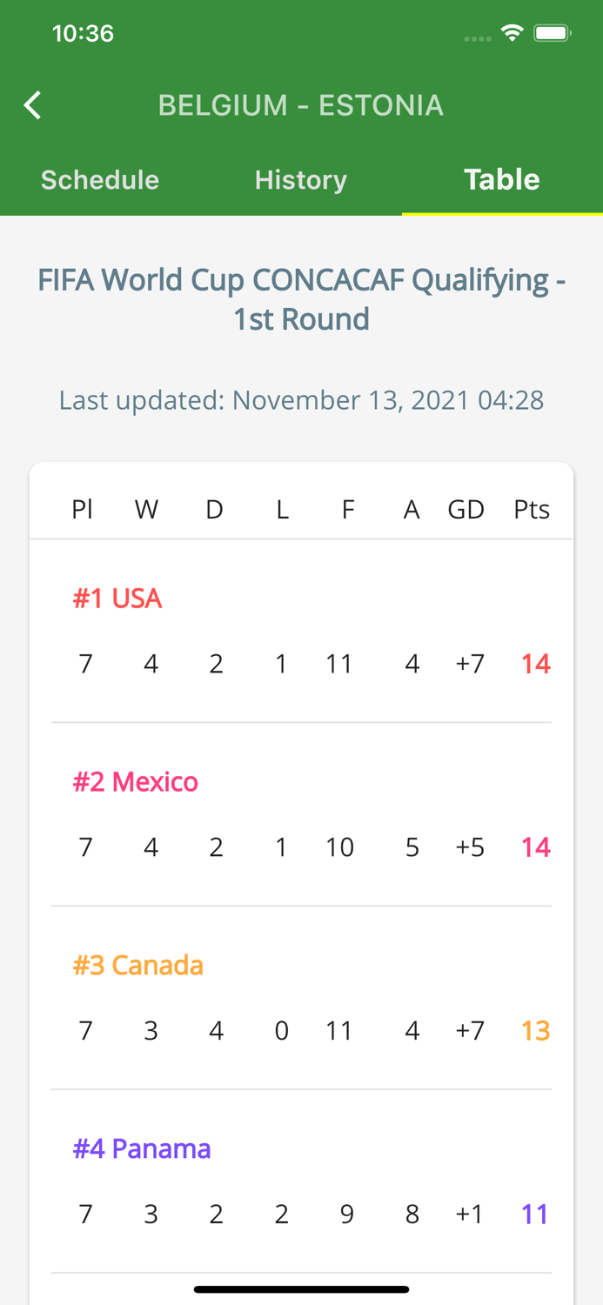Tap the #3 Canada team name

coord(137,966)
